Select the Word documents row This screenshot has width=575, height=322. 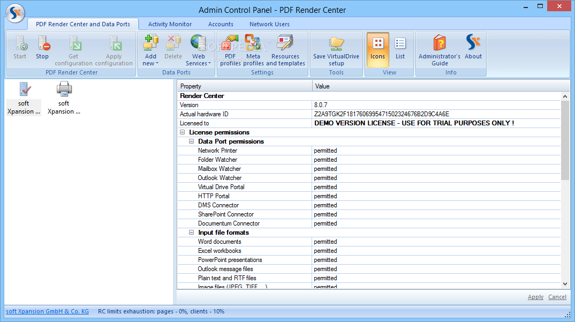pos(369,242)
